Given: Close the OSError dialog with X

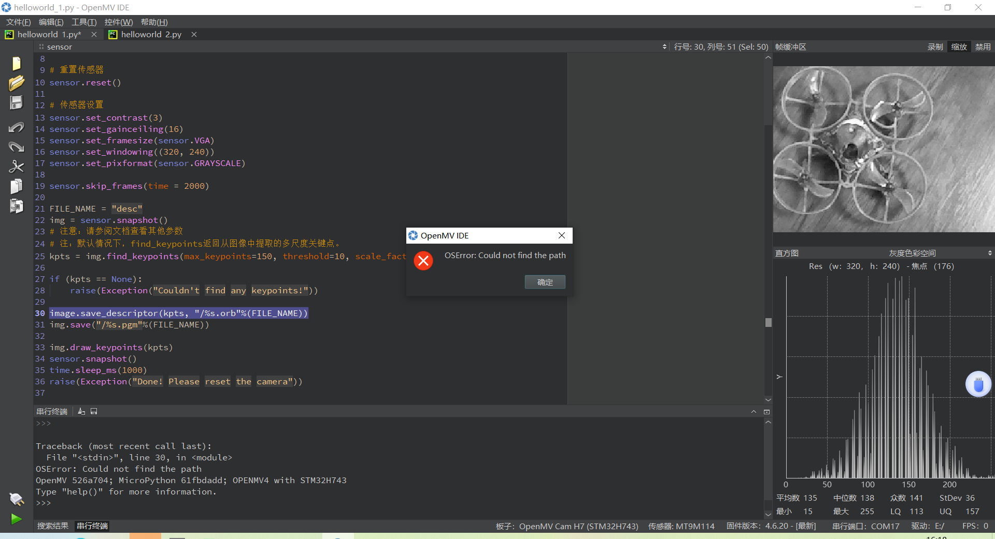Looking at the screenshot, I should pyautogui.click(x=562, y=235).
